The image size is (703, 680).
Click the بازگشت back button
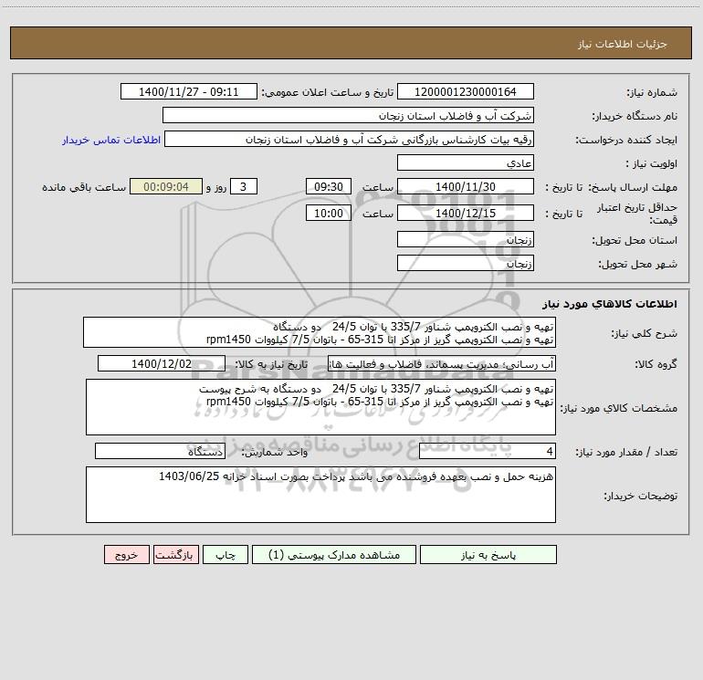[175, 554]
